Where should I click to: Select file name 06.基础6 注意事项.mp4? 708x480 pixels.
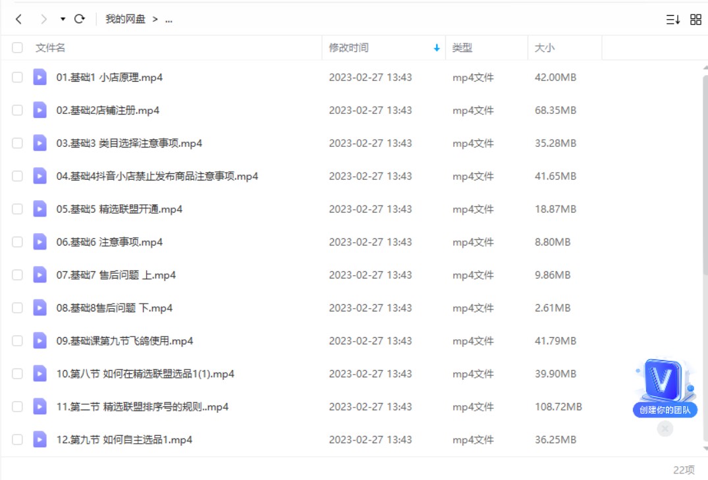pos(109,242)
